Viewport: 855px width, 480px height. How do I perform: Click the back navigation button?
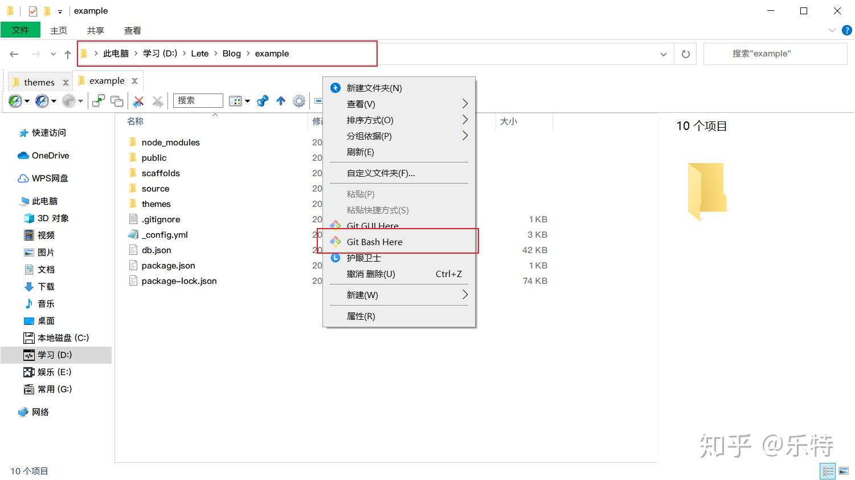[14, 53]
